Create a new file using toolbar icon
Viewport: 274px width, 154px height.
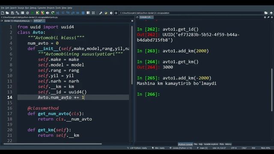click(x=3, y=13)
